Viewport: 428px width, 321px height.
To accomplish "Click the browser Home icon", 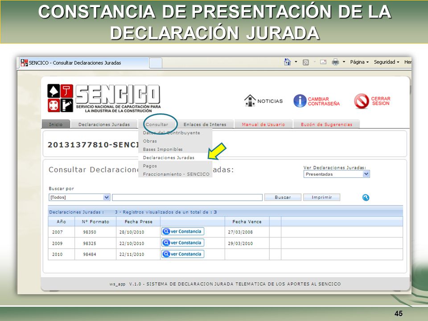I will pos(287,62).
